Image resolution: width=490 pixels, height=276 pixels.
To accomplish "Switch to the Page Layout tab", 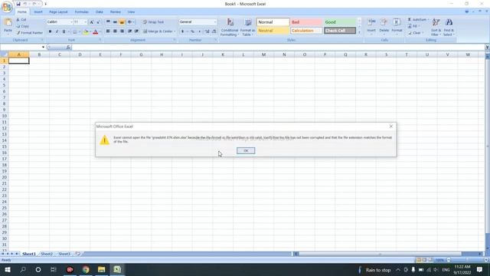I will coord(58,12).
